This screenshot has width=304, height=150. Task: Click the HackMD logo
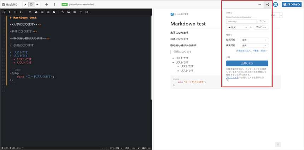[9, 4]
